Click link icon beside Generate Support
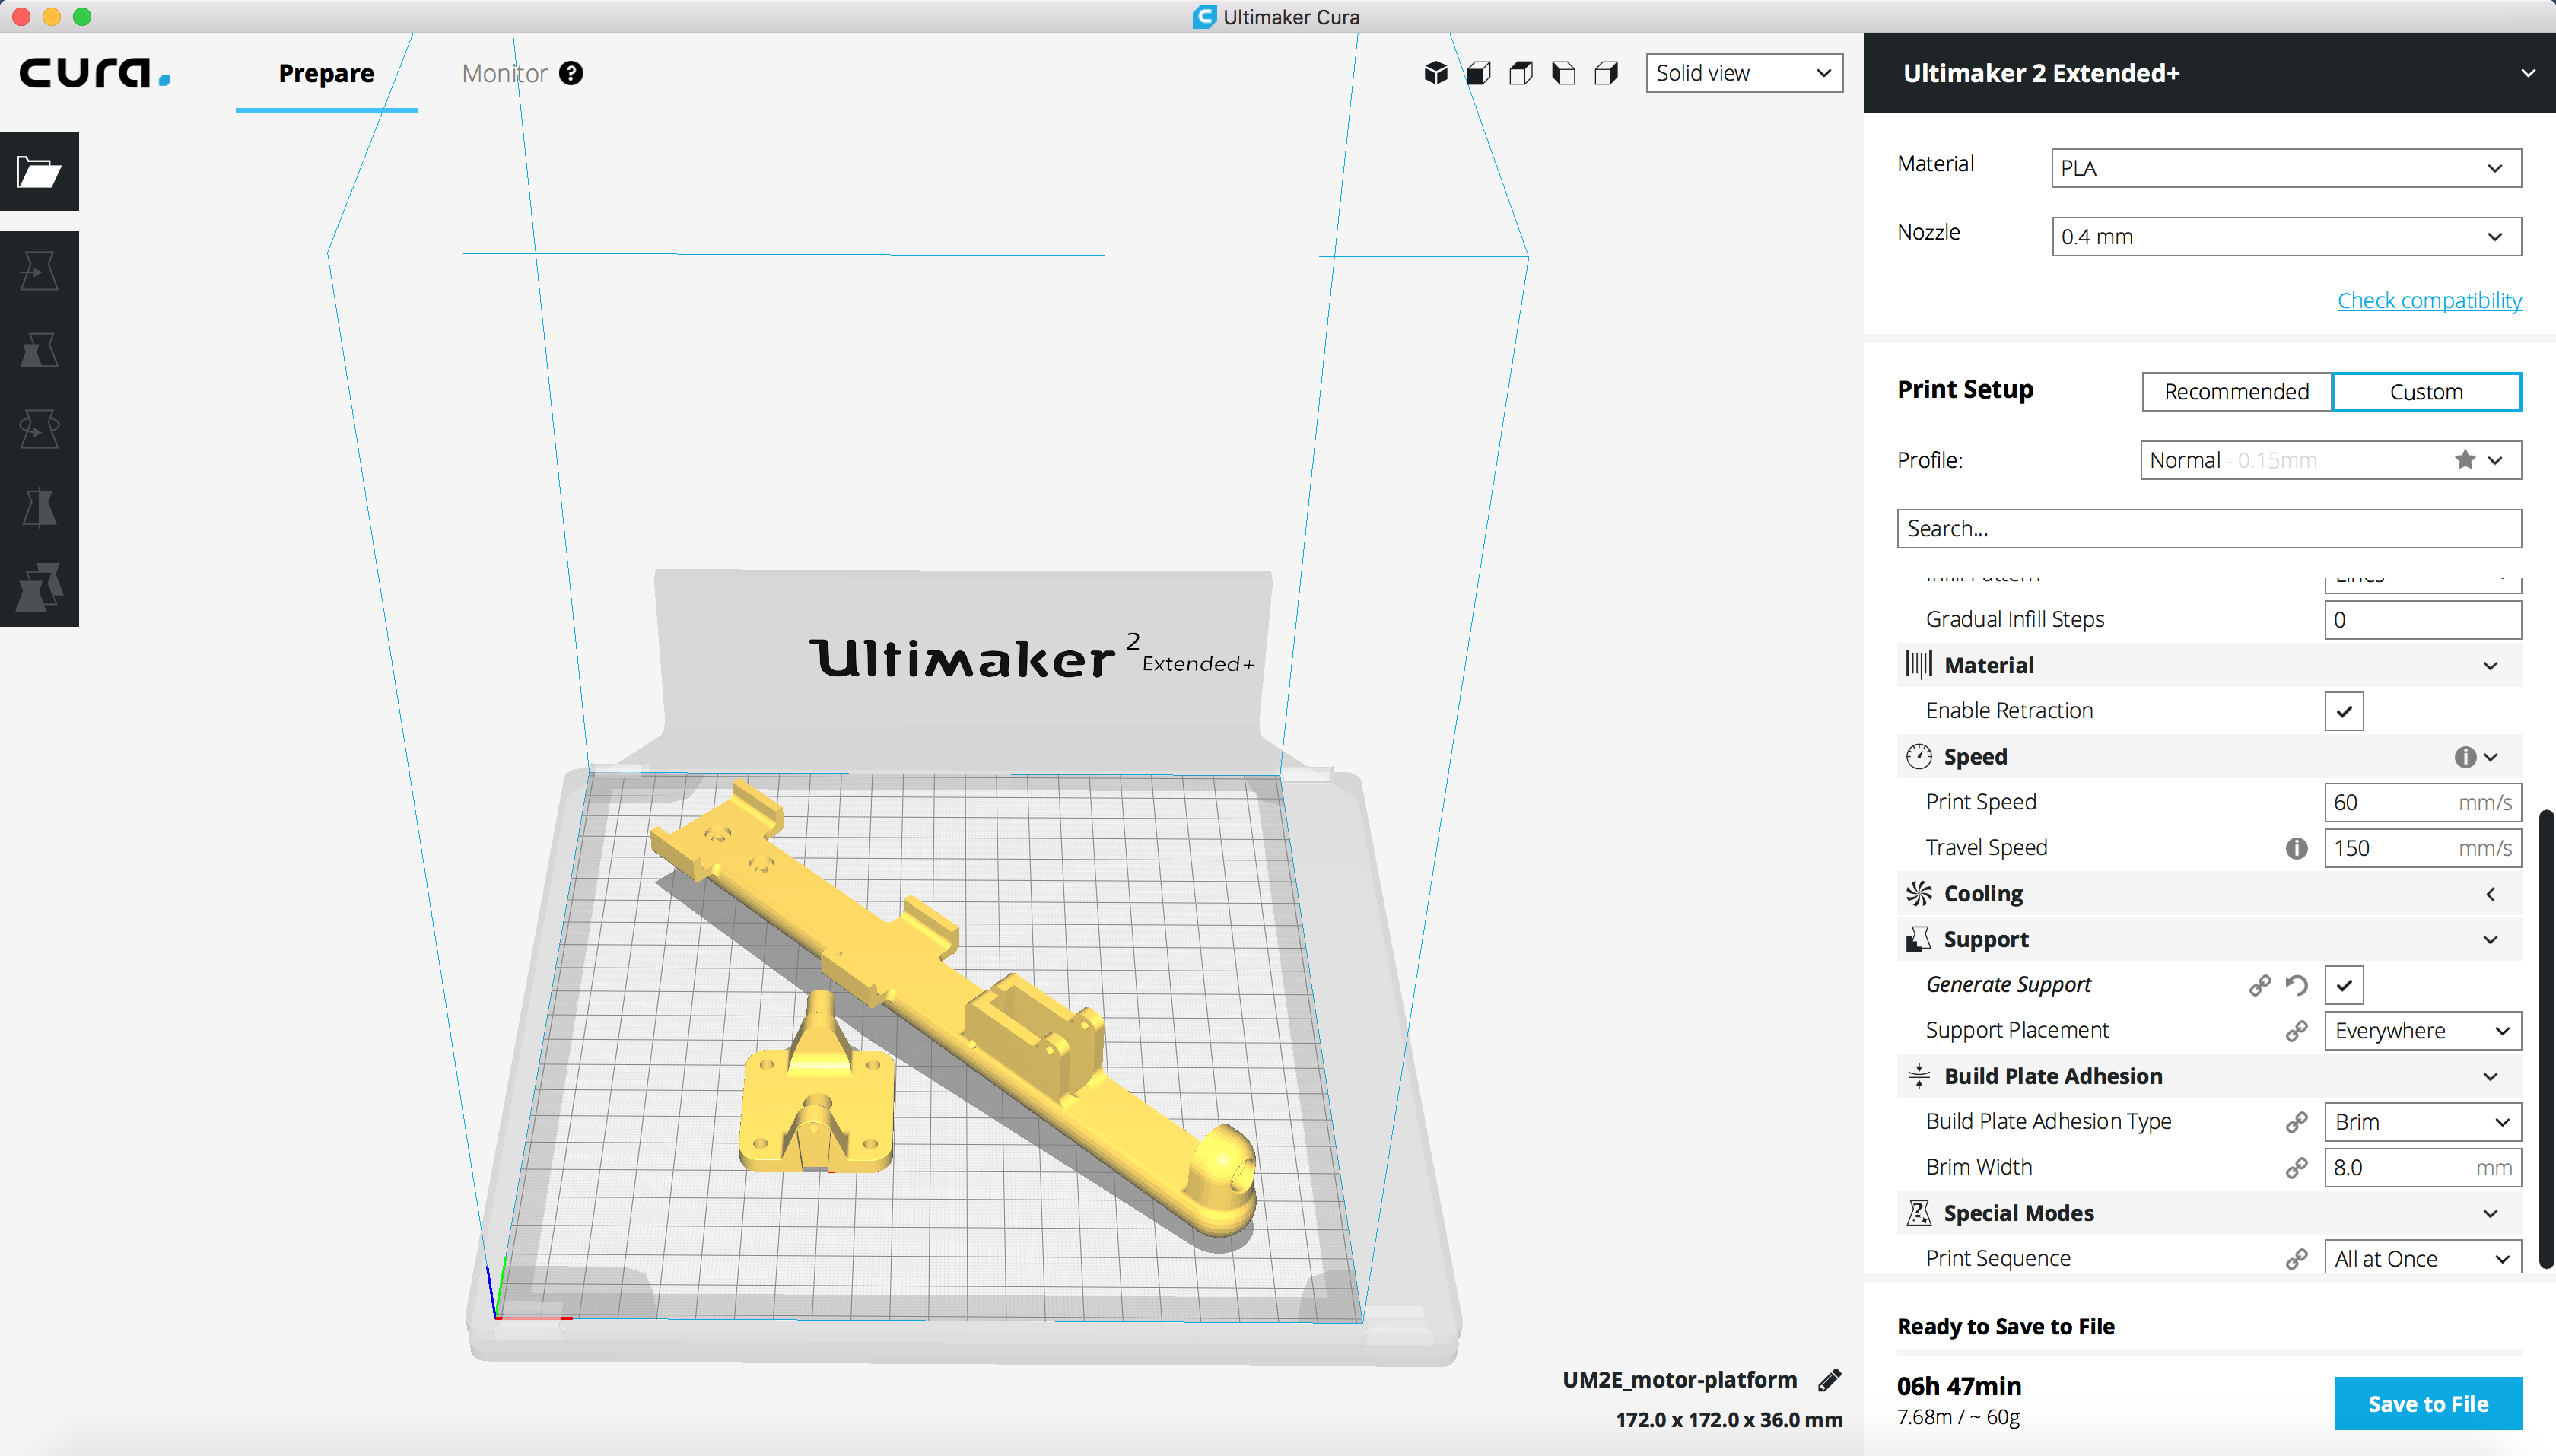2556x1456 pixels. [2260, 985]
